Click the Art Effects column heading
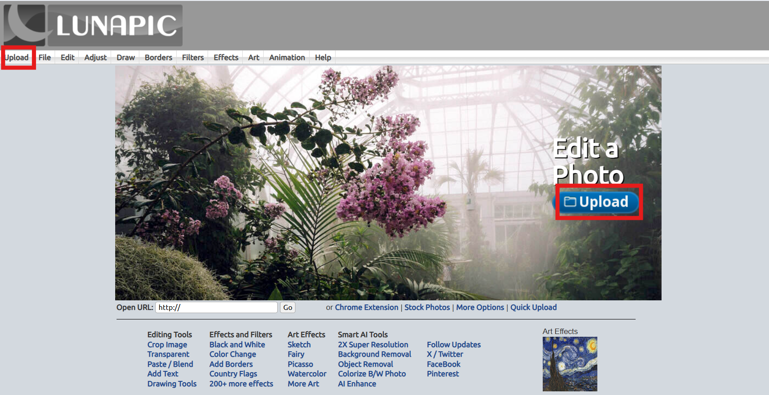Viewport: 769px width, 395px height. pyautogui.click(x=306, y=335)
